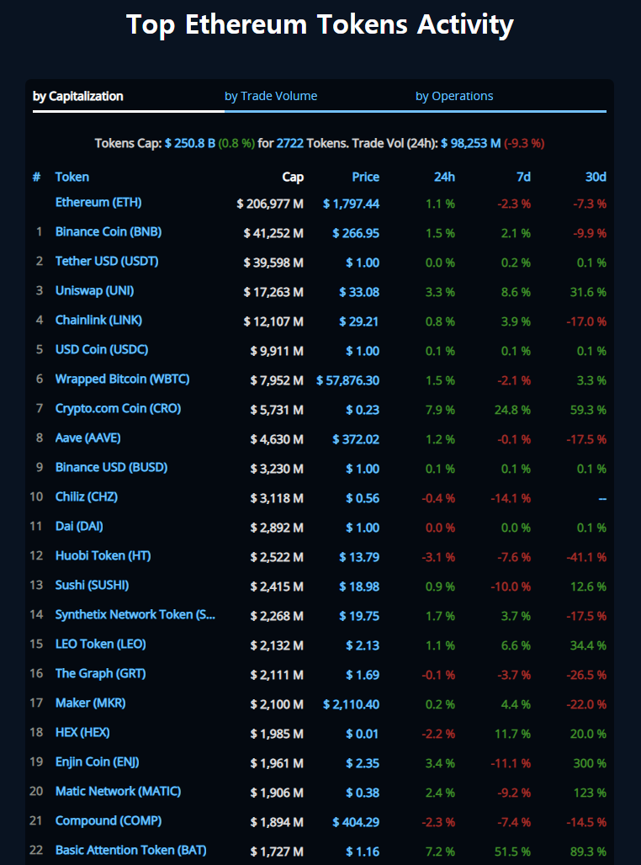641x865 pixels.
Task: Click Chiliz 7d change -14.1 %
Action: point(511,498)
